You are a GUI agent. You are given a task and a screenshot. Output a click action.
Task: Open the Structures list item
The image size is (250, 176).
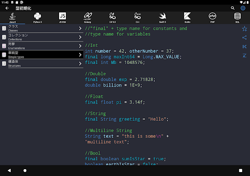[42, 64]
